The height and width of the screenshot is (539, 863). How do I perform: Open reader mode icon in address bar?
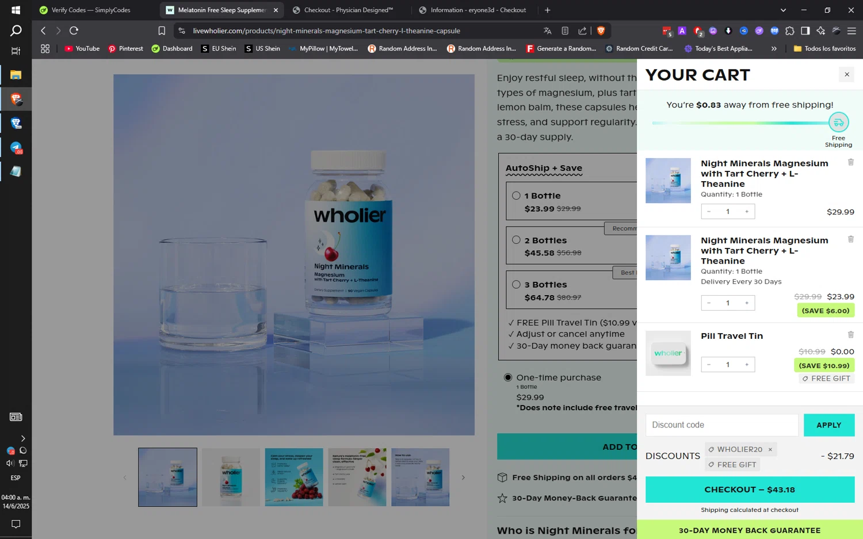point(565,30)
